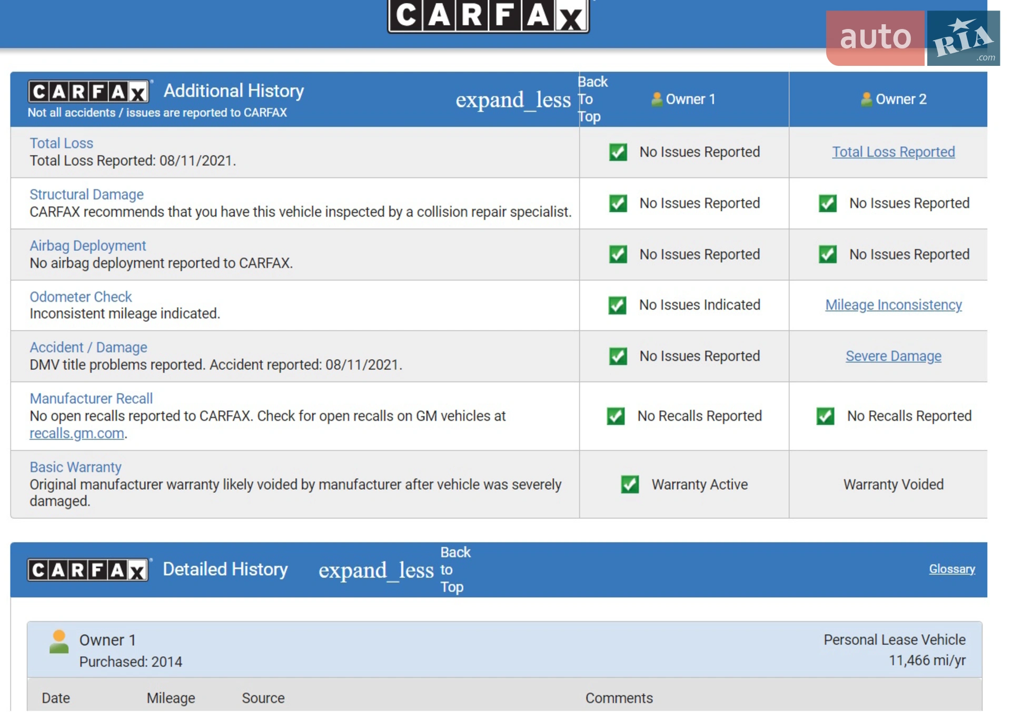Click Owner 2 green check for Airbag Deployment
The image size is (1011, 718).
pyautogui.click(x=828, y=254)
